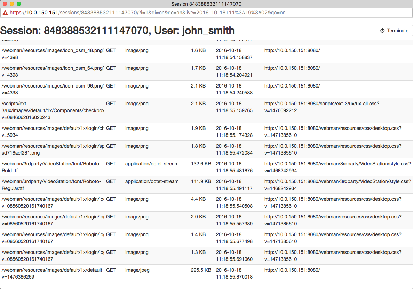Viewport: 413px width, 289px height.
Task: Click the 1.4 KB size cell
Action: coord(198,234)
